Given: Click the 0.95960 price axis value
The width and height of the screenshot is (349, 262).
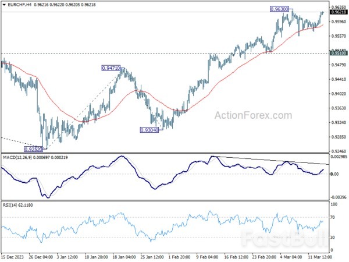Looking at the screenshot, I should click(x=339, y=22).
